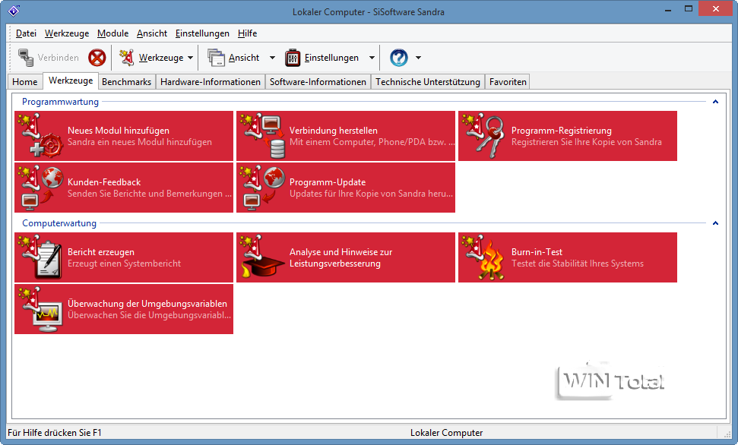
Task: Open the Datei menu
Action: 26,33
